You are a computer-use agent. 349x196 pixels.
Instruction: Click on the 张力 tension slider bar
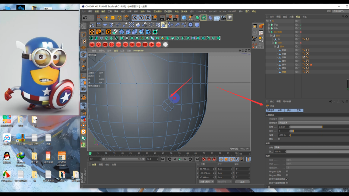(x=318, y=152)
